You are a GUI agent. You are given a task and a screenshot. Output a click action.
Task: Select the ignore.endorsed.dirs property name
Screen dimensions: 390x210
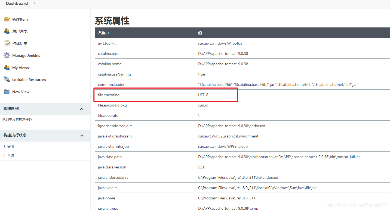point(115,126)
